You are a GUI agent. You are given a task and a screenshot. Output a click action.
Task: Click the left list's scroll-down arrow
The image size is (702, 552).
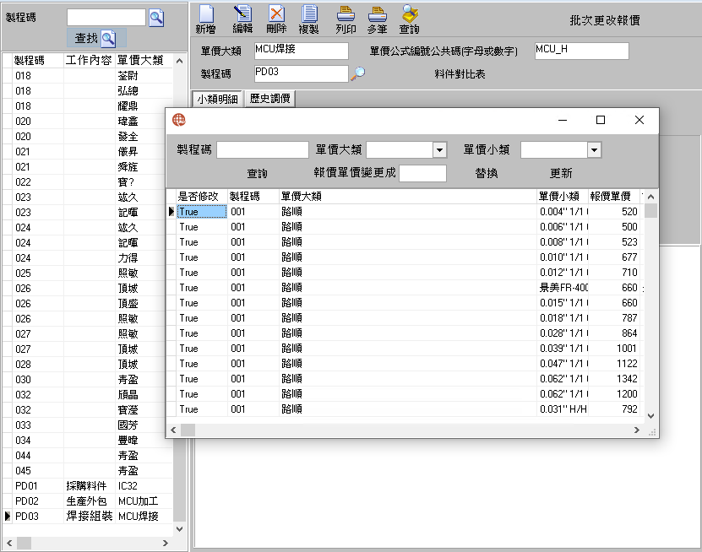(180, 529)
